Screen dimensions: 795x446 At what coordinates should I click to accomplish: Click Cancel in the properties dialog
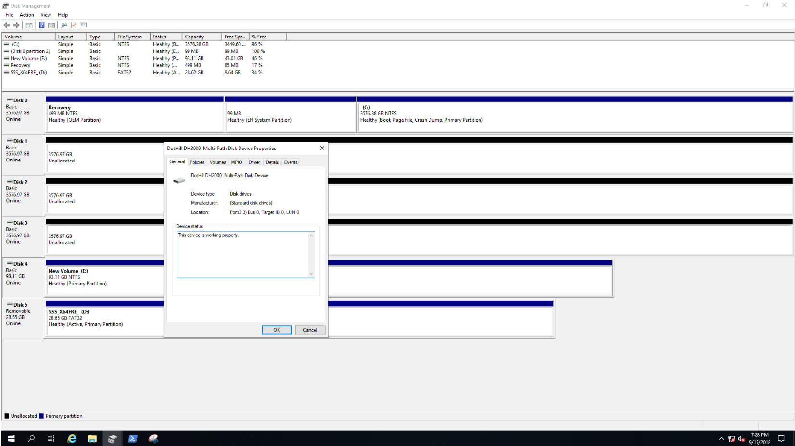point(310,330)
